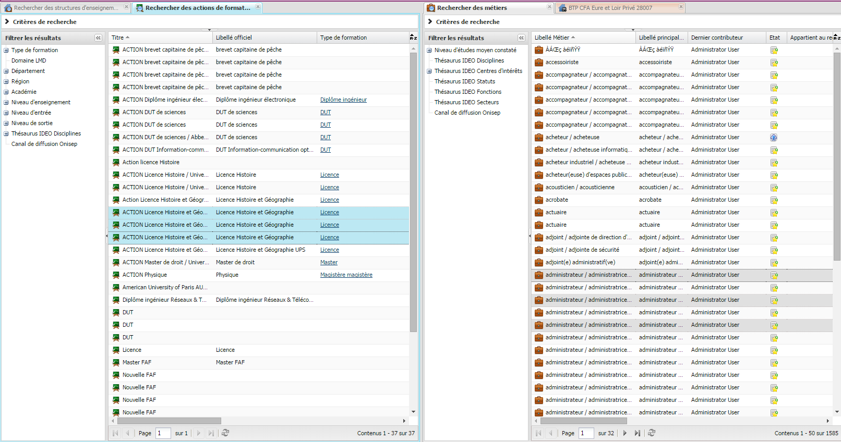
Task: Sort by Libellé Métier column header
Action: [551, 38]
